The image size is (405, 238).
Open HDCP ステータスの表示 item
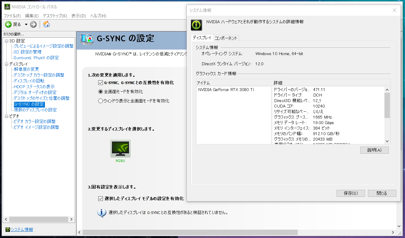tap(34, 87)
